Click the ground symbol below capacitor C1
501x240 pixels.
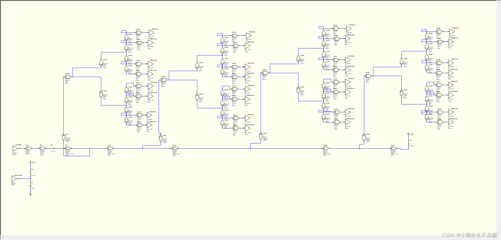31,195
